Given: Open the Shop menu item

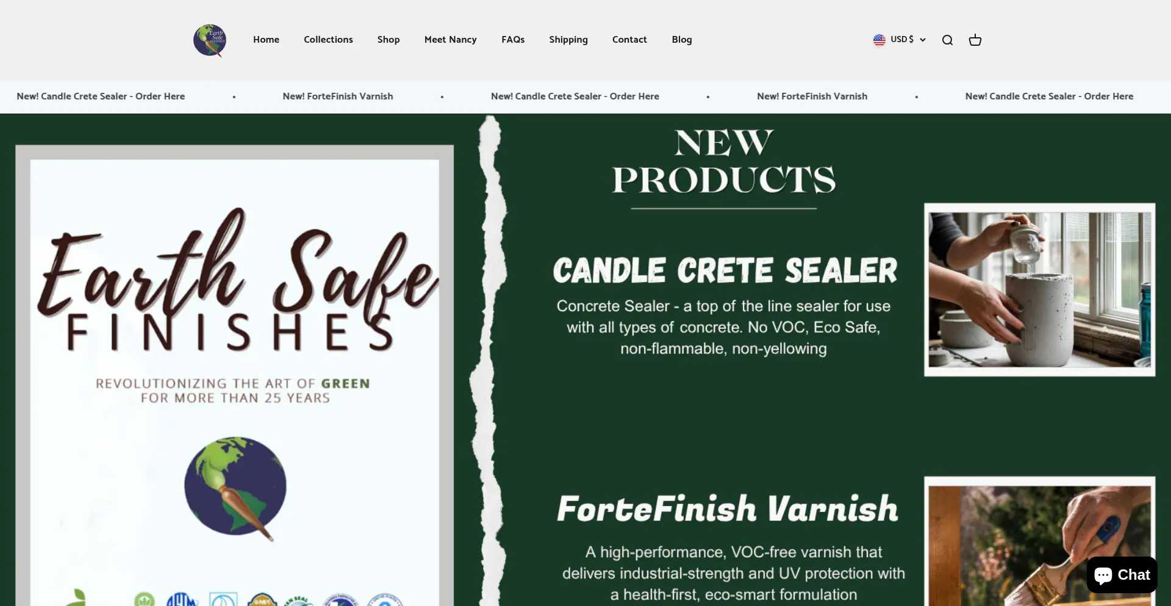Looking at the screenshot, I should pos(389,40).
